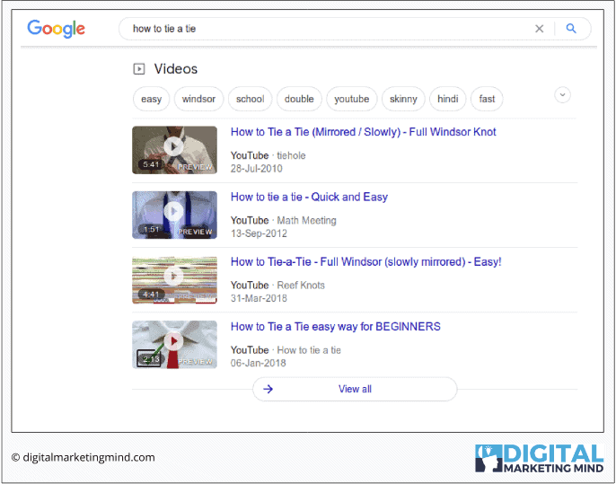The image size is (616, 484).
Task: Open "How to tie a tie - Quick and Easy" link
Action: (x=309, y=197)
